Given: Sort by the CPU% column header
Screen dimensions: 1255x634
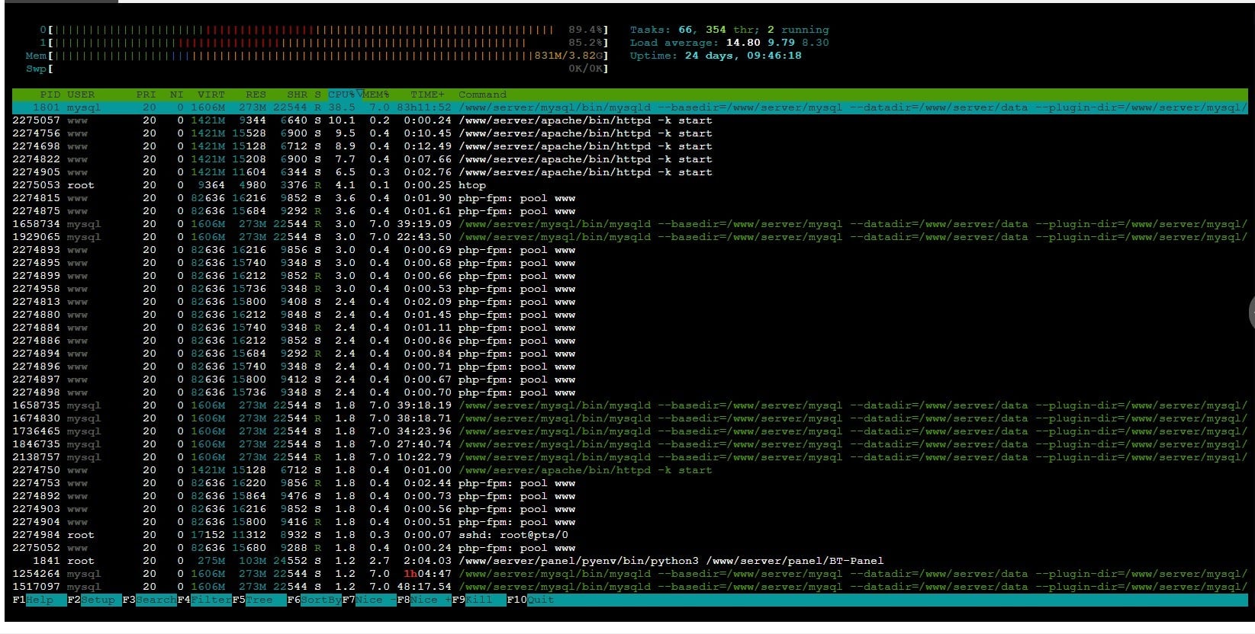Looking at the screenshot, I should pyautogui.click(x=341, y=94).
